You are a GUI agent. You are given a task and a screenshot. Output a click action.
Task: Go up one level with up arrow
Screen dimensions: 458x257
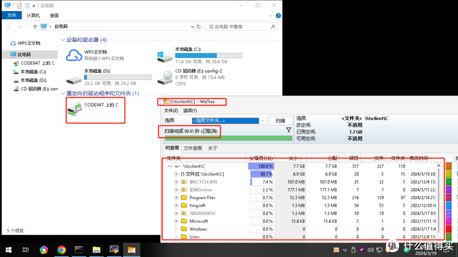tap(35, 27)
